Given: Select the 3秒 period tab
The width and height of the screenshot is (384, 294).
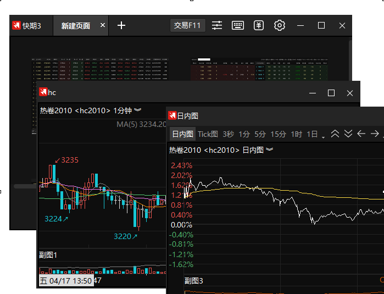Looking at the screenshot, I should tap(228, 134).
